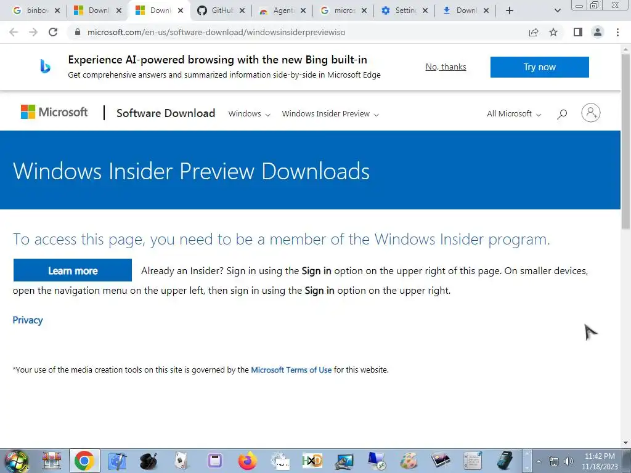Click the Microsoft logo
Image resolution: width=631 pixels, height=473 pixels.
click(x=54, y=112)
